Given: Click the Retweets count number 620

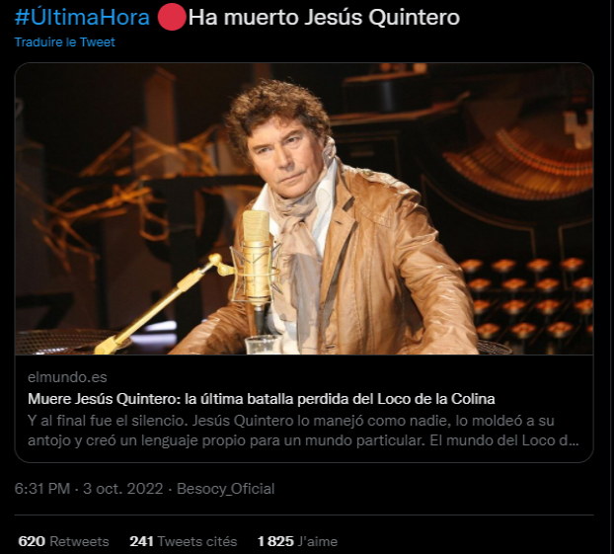Looking at the screenshot, I should coord(32,541).
